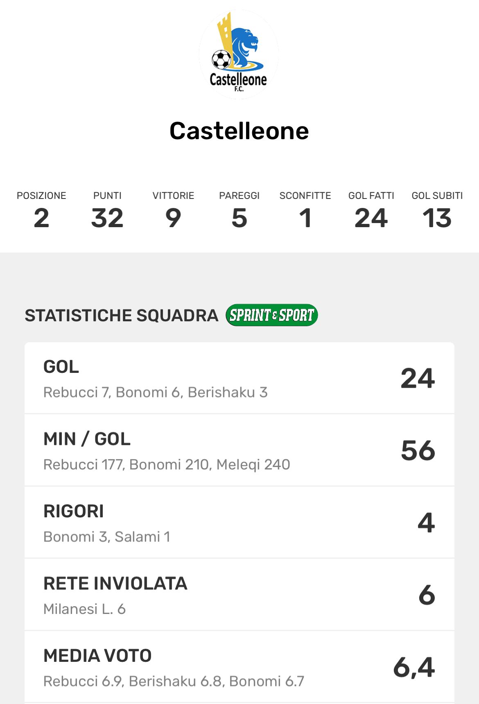The width and height of the screenshot is (479, 704).
Task: Tap the STATISTICHE SQUADRA section title
Action: coord(122,316)
